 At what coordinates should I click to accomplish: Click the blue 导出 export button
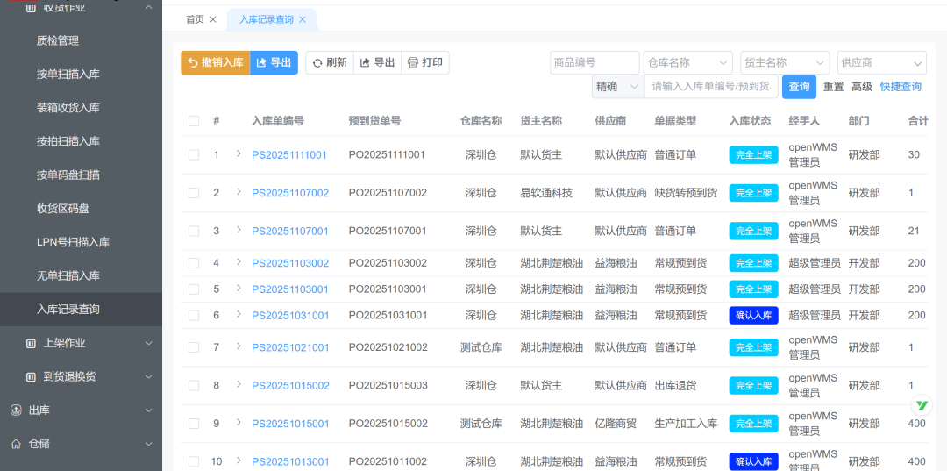click(274, 63)
